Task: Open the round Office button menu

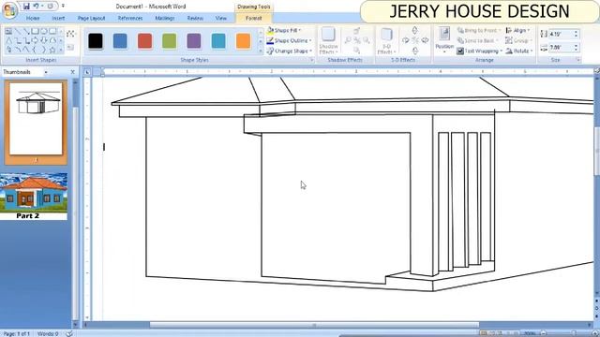Action: [9, 10]
